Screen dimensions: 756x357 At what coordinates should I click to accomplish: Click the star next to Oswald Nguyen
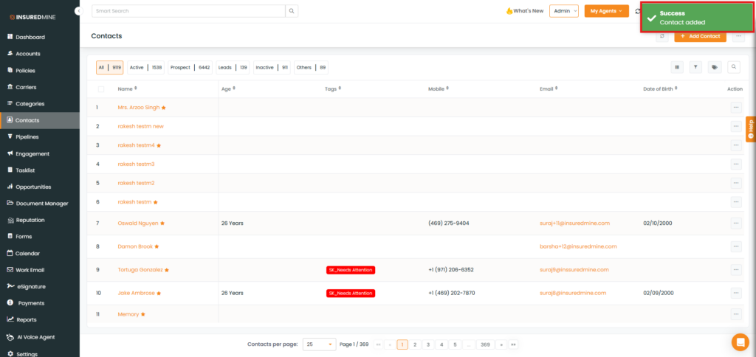tap(162, 223)
